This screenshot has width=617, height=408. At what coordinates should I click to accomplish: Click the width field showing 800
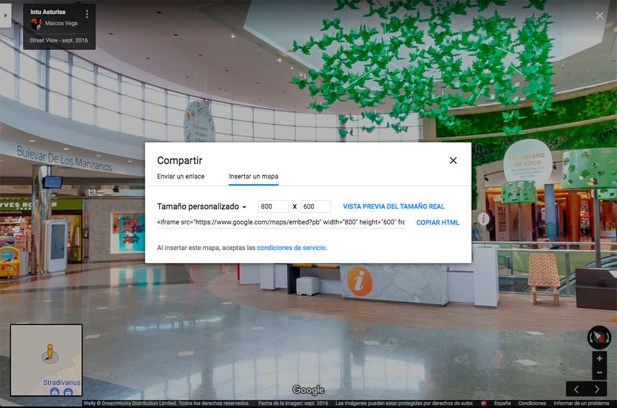coord(273,206)
